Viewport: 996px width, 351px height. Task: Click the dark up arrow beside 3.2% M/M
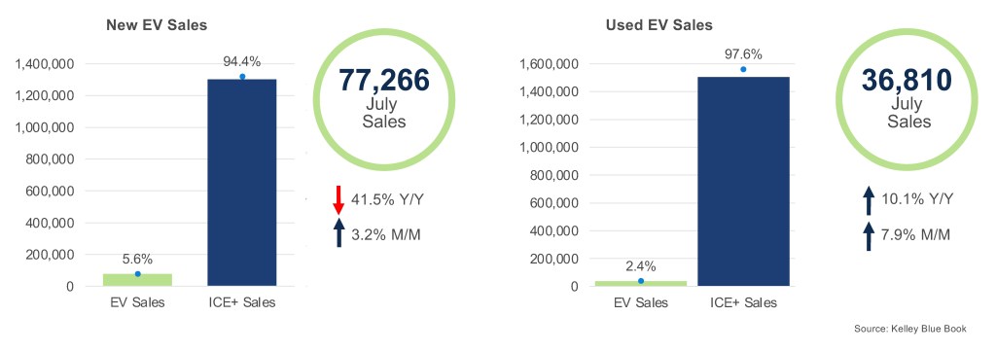338,232
